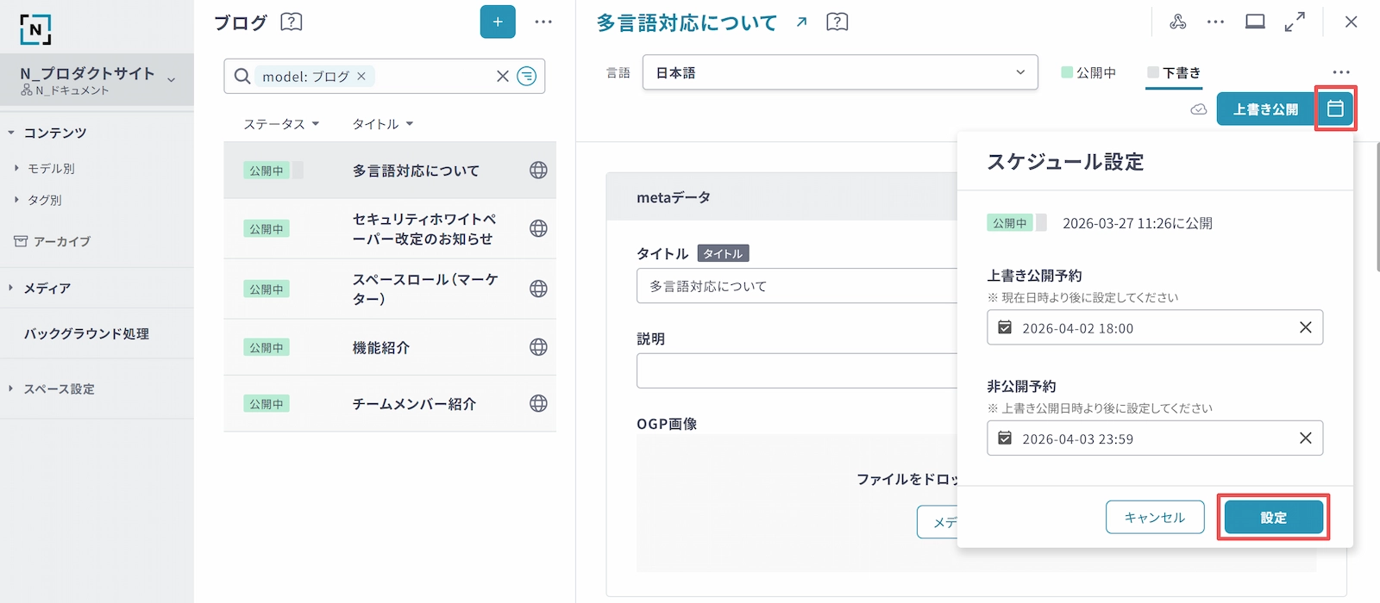
Task: Open help icon next to ブログ heading
Action: pos(292,22)
